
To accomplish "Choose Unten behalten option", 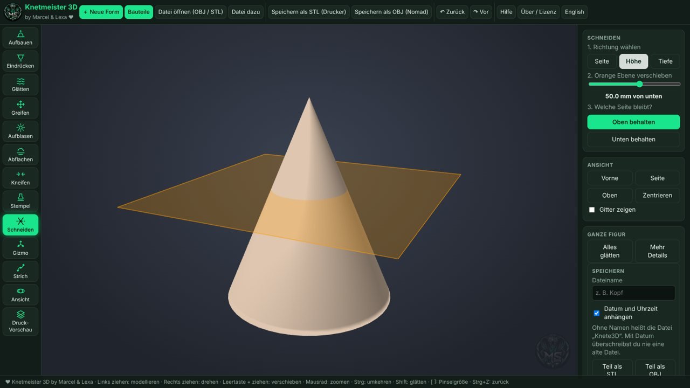I will (x=633, y=139).
